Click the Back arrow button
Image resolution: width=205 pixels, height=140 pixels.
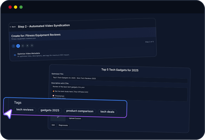coord(13,27)
